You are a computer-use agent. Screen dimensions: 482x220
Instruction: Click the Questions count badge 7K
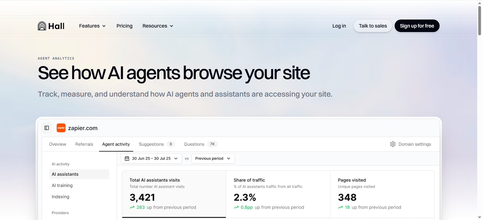(212, 144)
